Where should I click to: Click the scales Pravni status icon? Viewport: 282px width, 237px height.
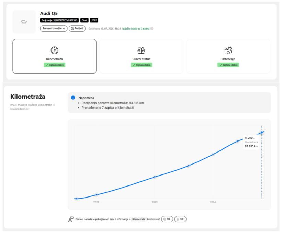141,50
